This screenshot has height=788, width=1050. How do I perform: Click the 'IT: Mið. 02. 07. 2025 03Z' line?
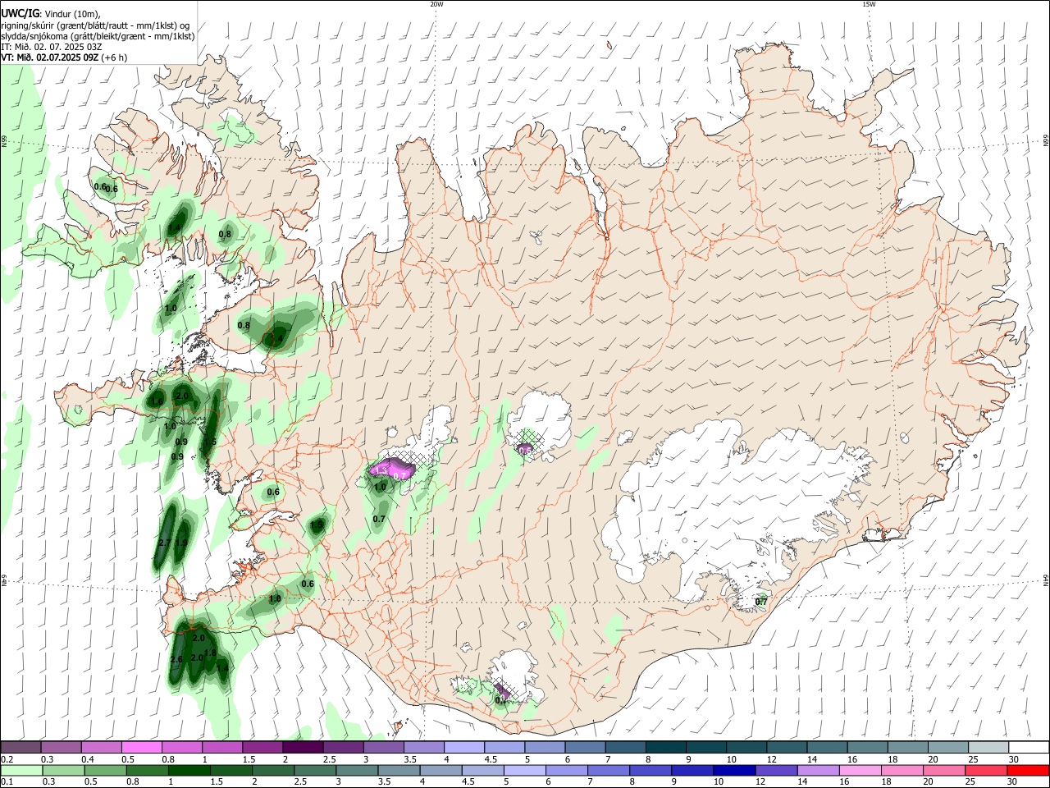(x=52, y=47)
